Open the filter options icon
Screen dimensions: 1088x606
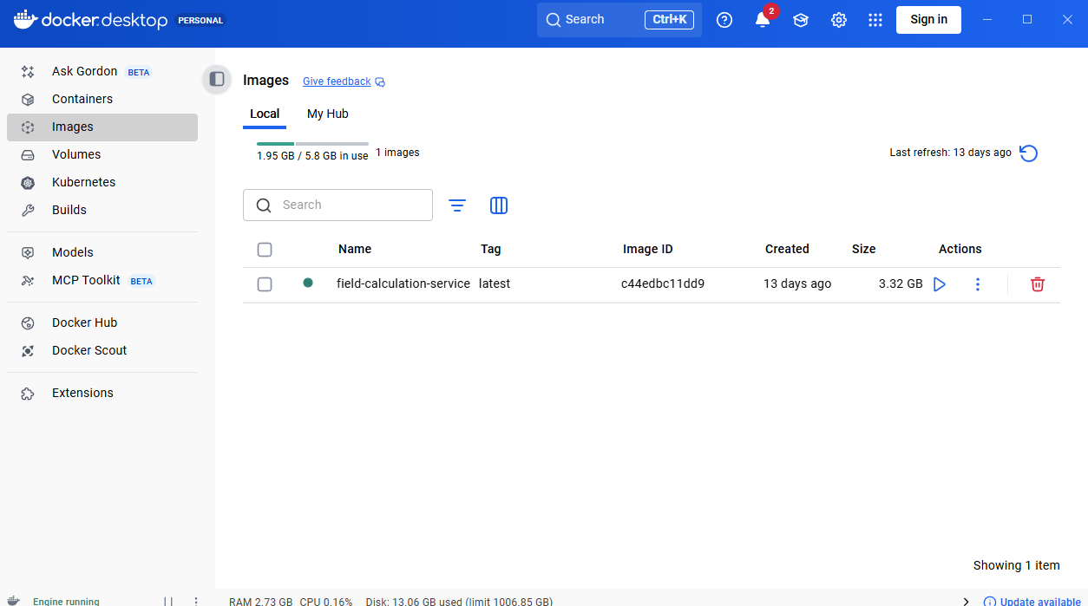pos(457,205)
